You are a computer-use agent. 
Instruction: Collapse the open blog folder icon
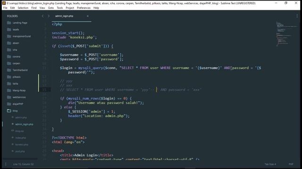click(x=9, y=111)
